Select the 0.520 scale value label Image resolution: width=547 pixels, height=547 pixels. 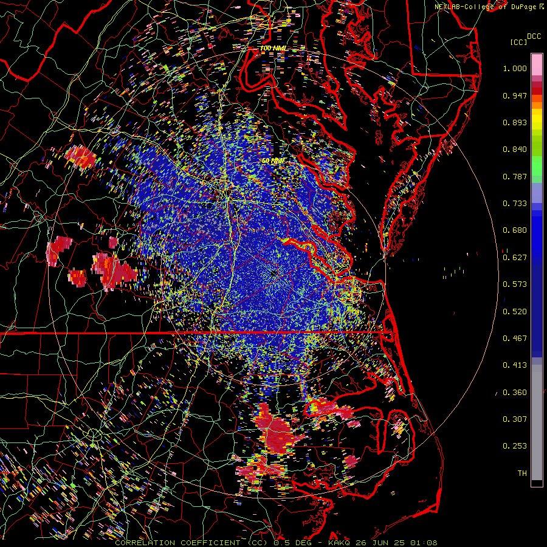[515, 312]
